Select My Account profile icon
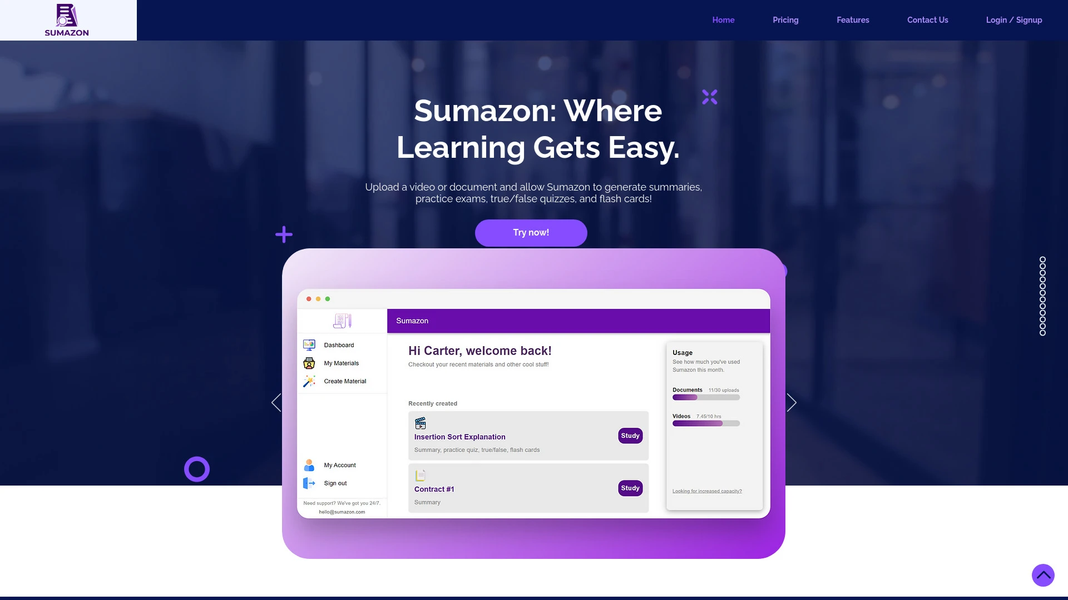This screenshot has height=600, width=1068. pos(309,464)
